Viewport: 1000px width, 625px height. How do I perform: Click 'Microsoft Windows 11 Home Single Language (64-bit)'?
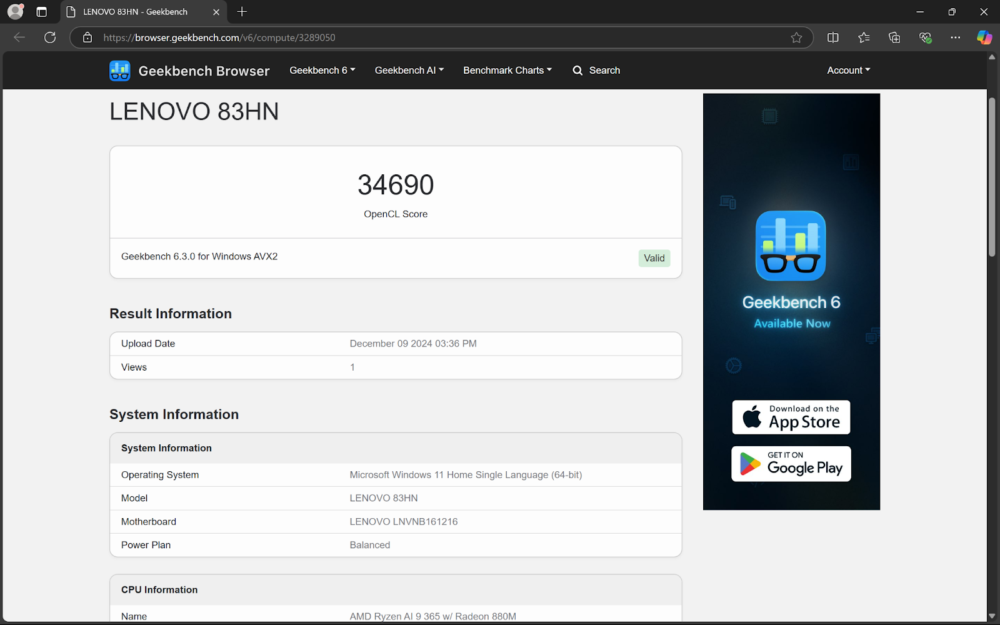(x=466, y=475)
